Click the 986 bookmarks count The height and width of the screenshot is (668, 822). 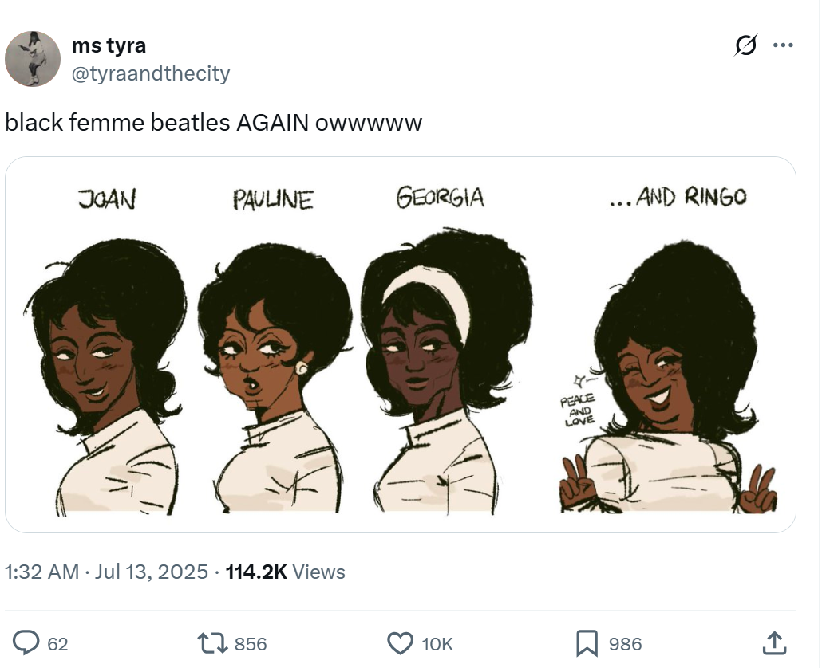[x=625, y=644]
